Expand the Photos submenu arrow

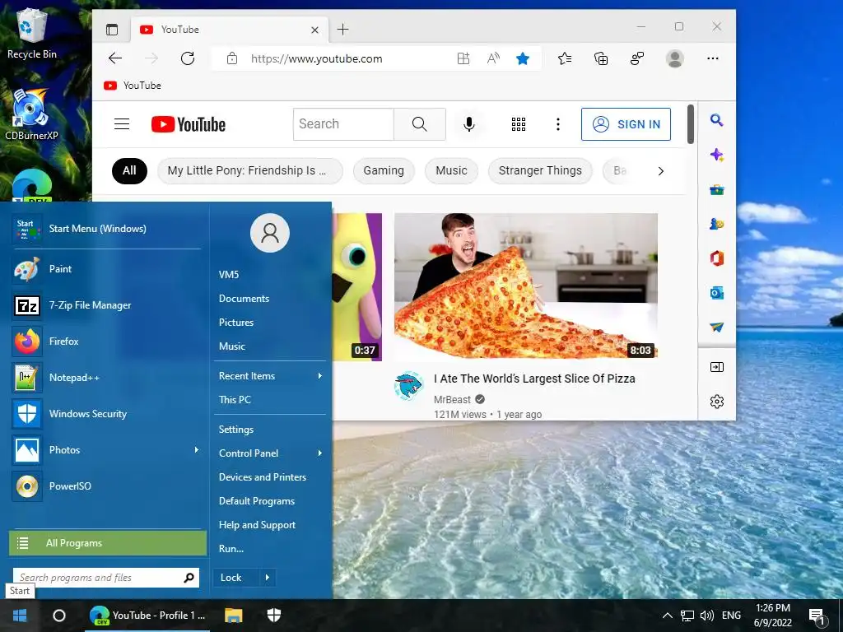[x=196, y=450]
